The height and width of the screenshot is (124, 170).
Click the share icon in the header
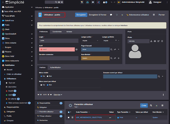pyautogui.click(x=98, y=2)
